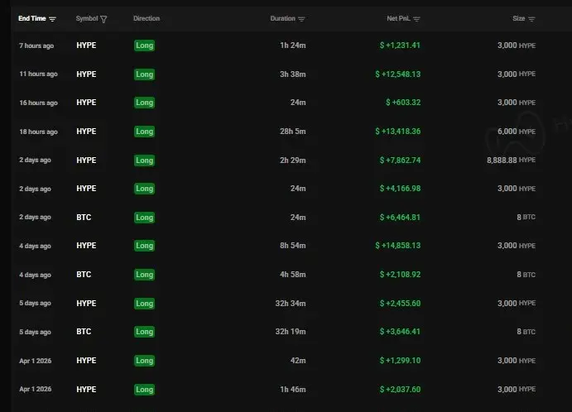This screenshot has height=412, width=572.
Task: Click the duration 3h 38m
Action: click(x=292, y=74)
